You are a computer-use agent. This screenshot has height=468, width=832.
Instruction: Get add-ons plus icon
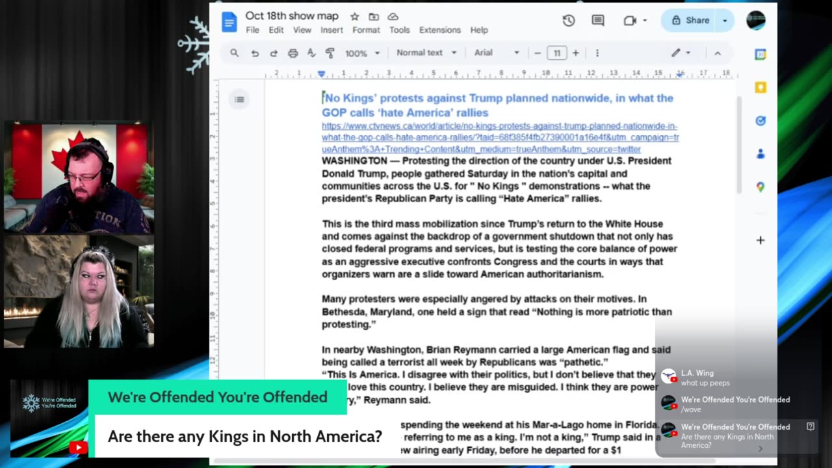point(760,240)
